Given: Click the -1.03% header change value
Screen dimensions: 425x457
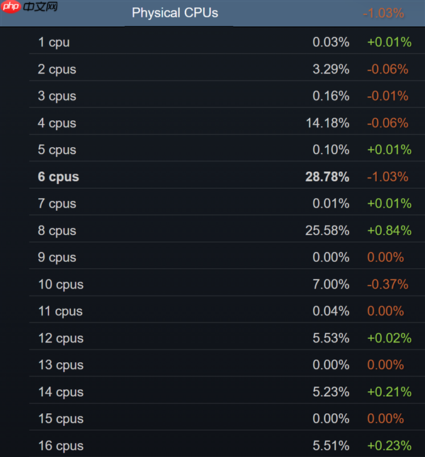Looking at the screenshot, I should click(x=383, y=13).
